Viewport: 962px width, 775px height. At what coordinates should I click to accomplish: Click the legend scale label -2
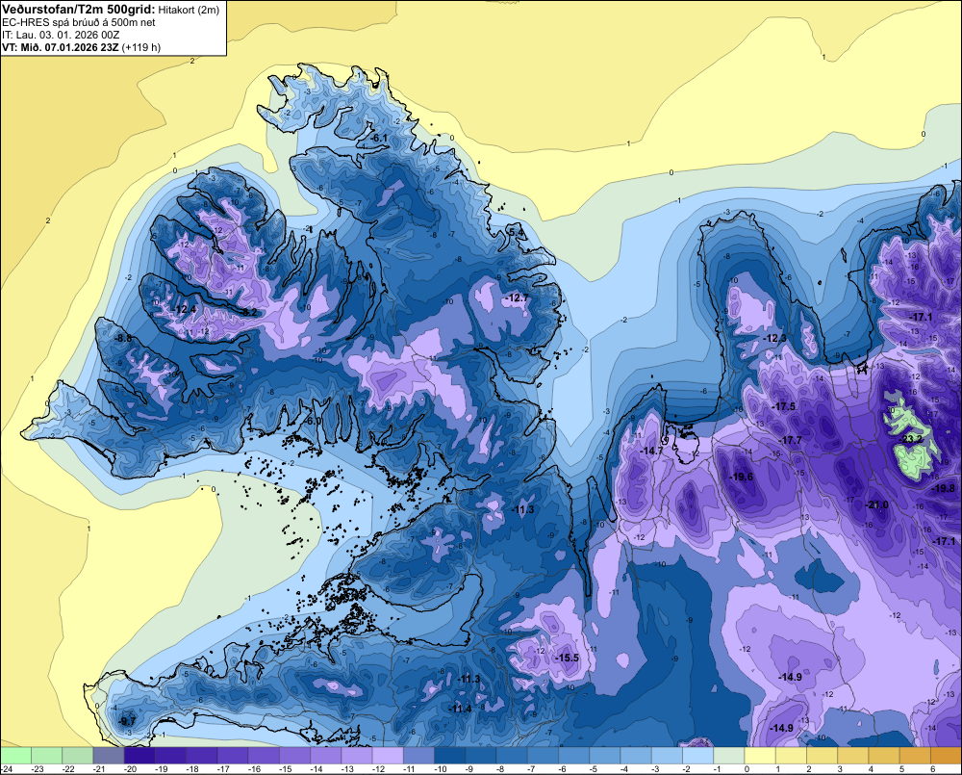tap(687, 769)
